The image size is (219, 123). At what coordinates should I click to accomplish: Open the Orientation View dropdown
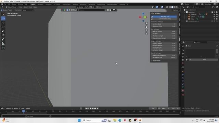pyautogui.click(x=28, y=10)
